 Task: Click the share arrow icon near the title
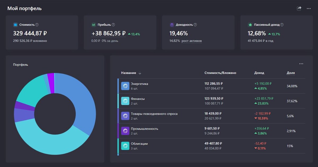point(299,8)
